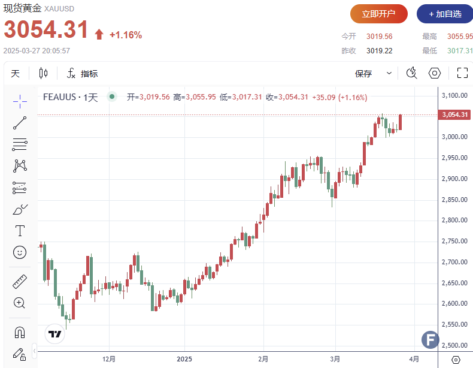Select the crosshair cursor tool

tap(20, 101)
